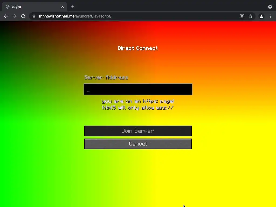Image resolution: width=276 pixels, height=207 pixels.
Task: Bookmark this page with the star icon
Action: click(251, 16)
